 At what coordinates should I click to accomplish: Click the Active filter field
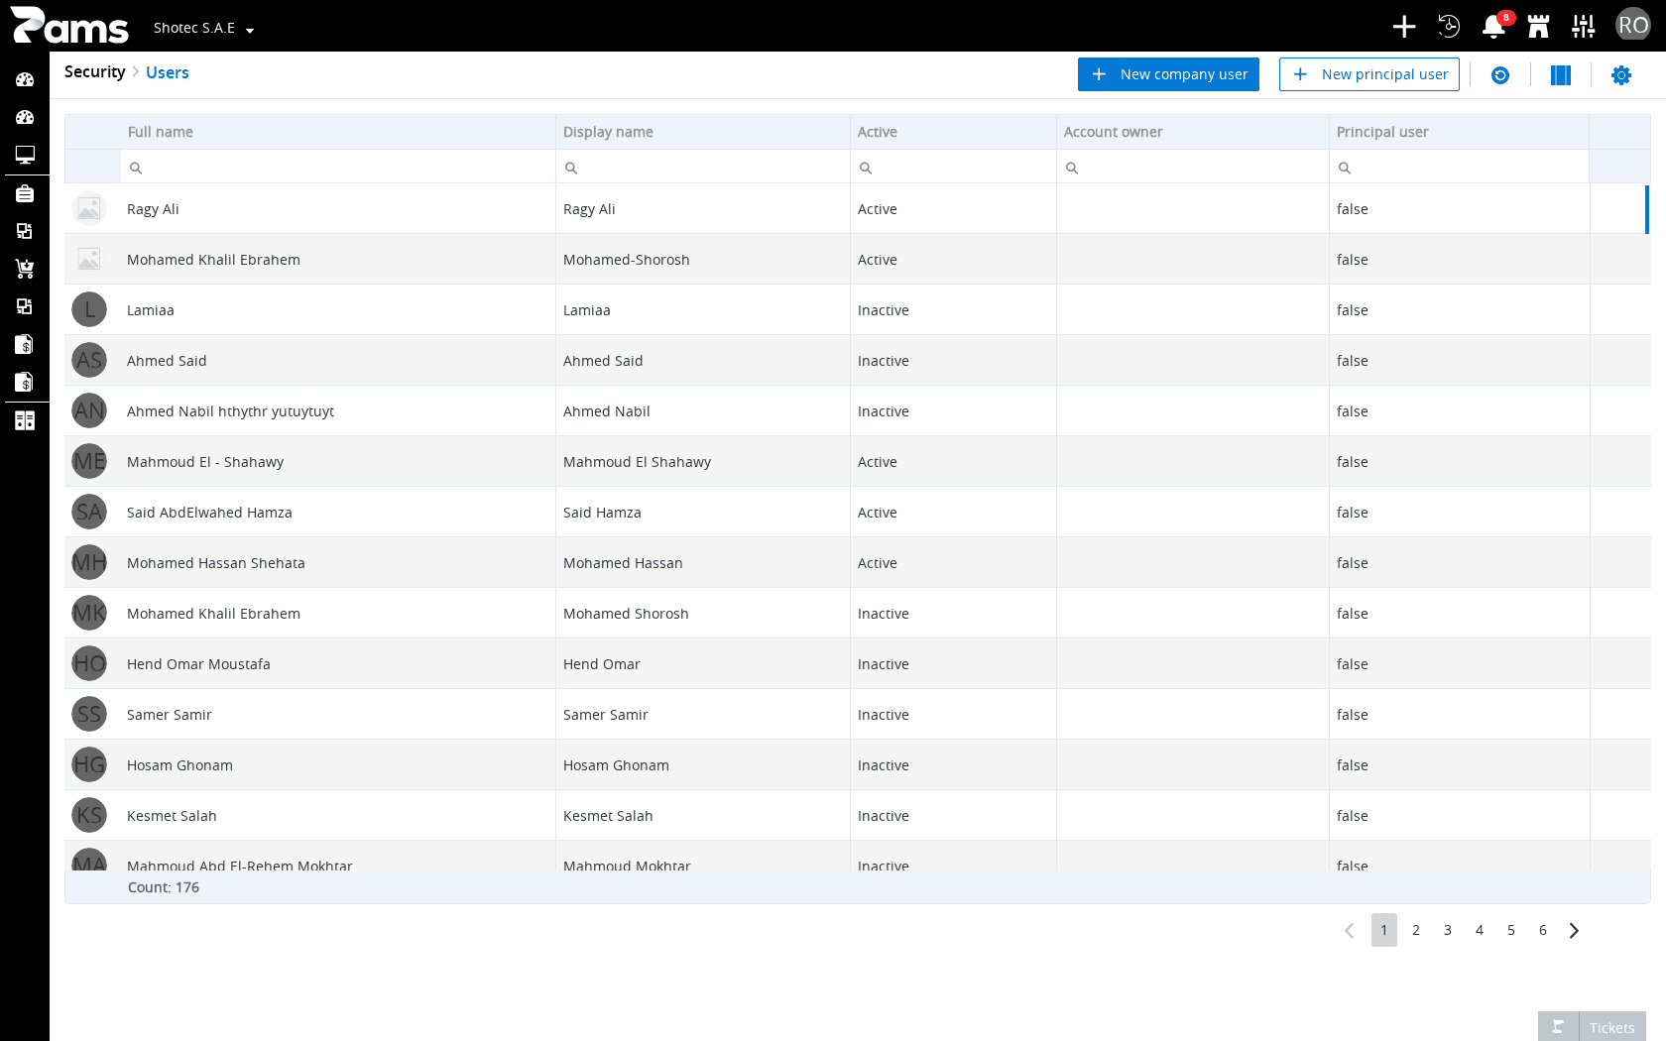point(953,167)
